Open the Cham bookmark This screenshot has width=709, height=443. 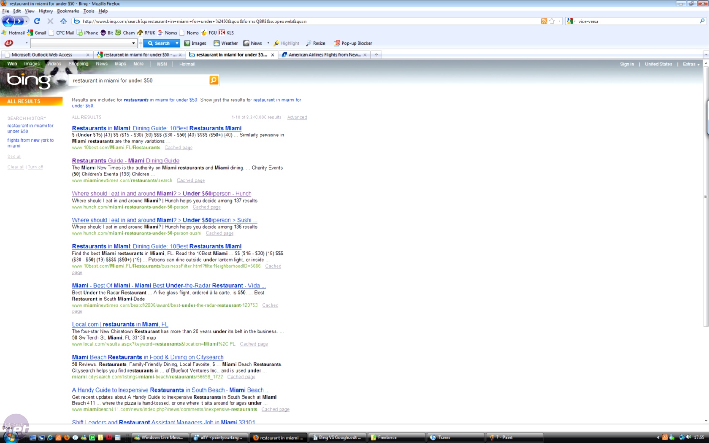pos(125,32)
